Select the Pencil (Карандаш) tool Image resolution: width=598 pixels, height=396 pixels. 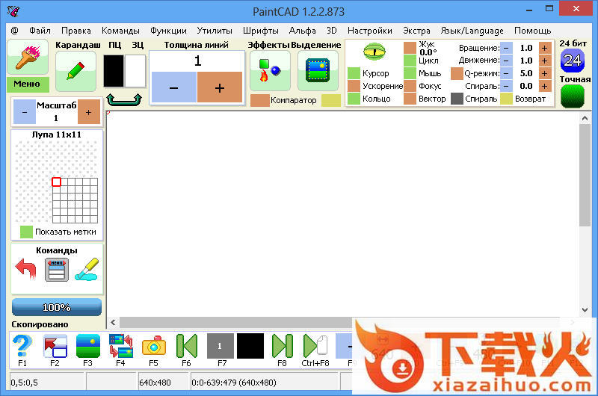pyautogui.click(x=75, y=71)
